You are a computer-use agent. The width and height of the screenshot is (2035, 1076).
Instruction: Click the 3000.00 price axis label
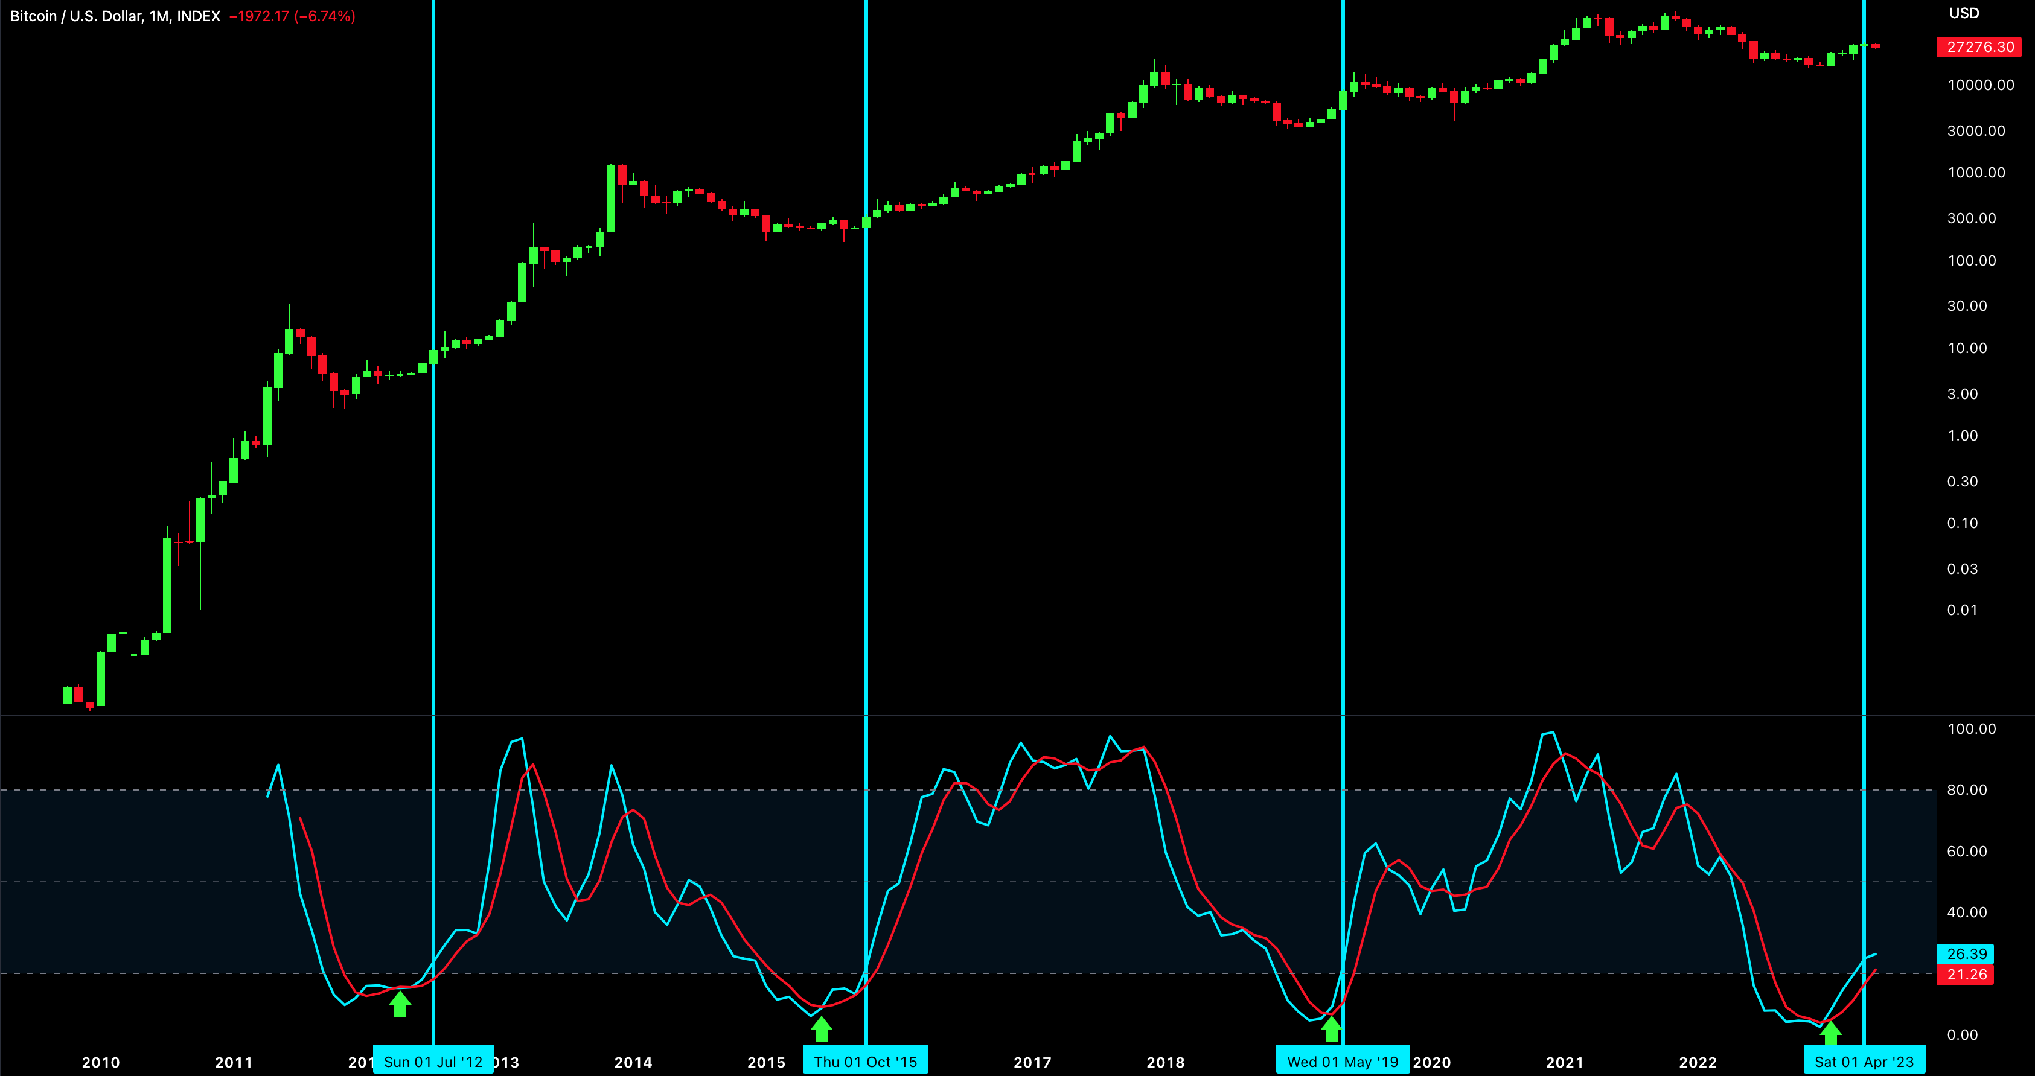pyautogui.click(x=1976, y=130)
